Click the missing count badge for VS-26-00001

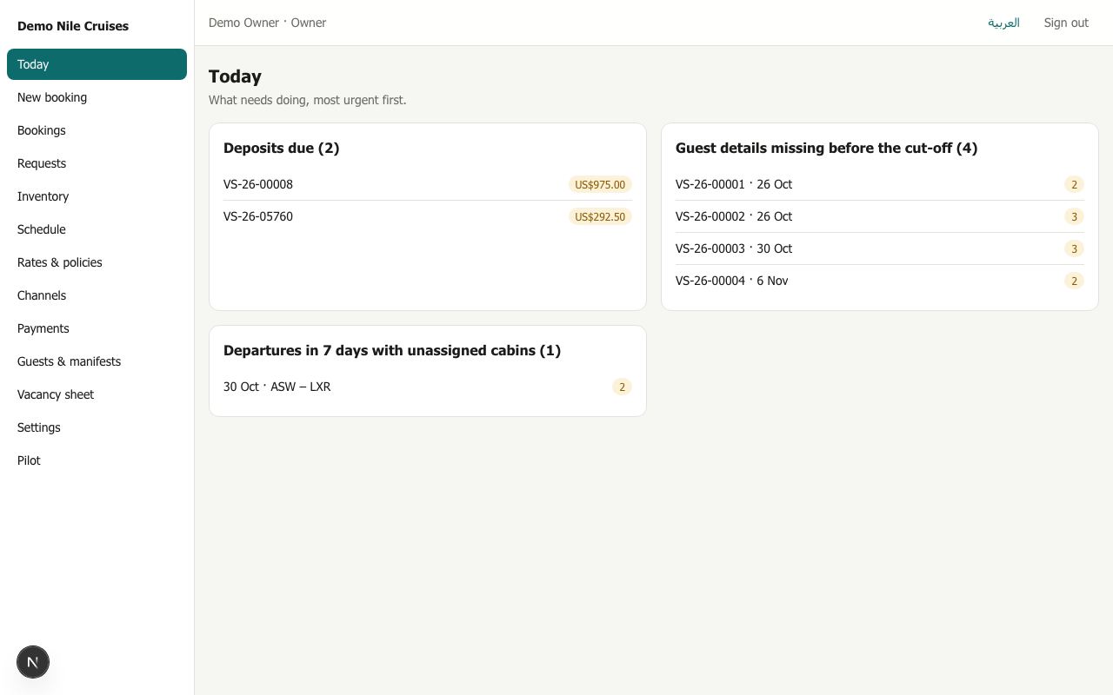[1074, 184]
